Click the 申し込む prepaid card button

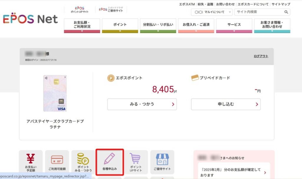[x=226, y=104]
